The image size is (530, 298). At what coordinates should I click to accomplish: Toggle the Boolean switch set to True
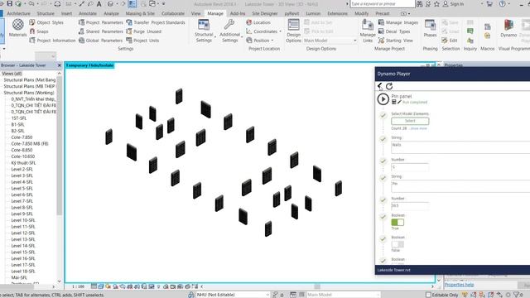(x=397, y=222)
